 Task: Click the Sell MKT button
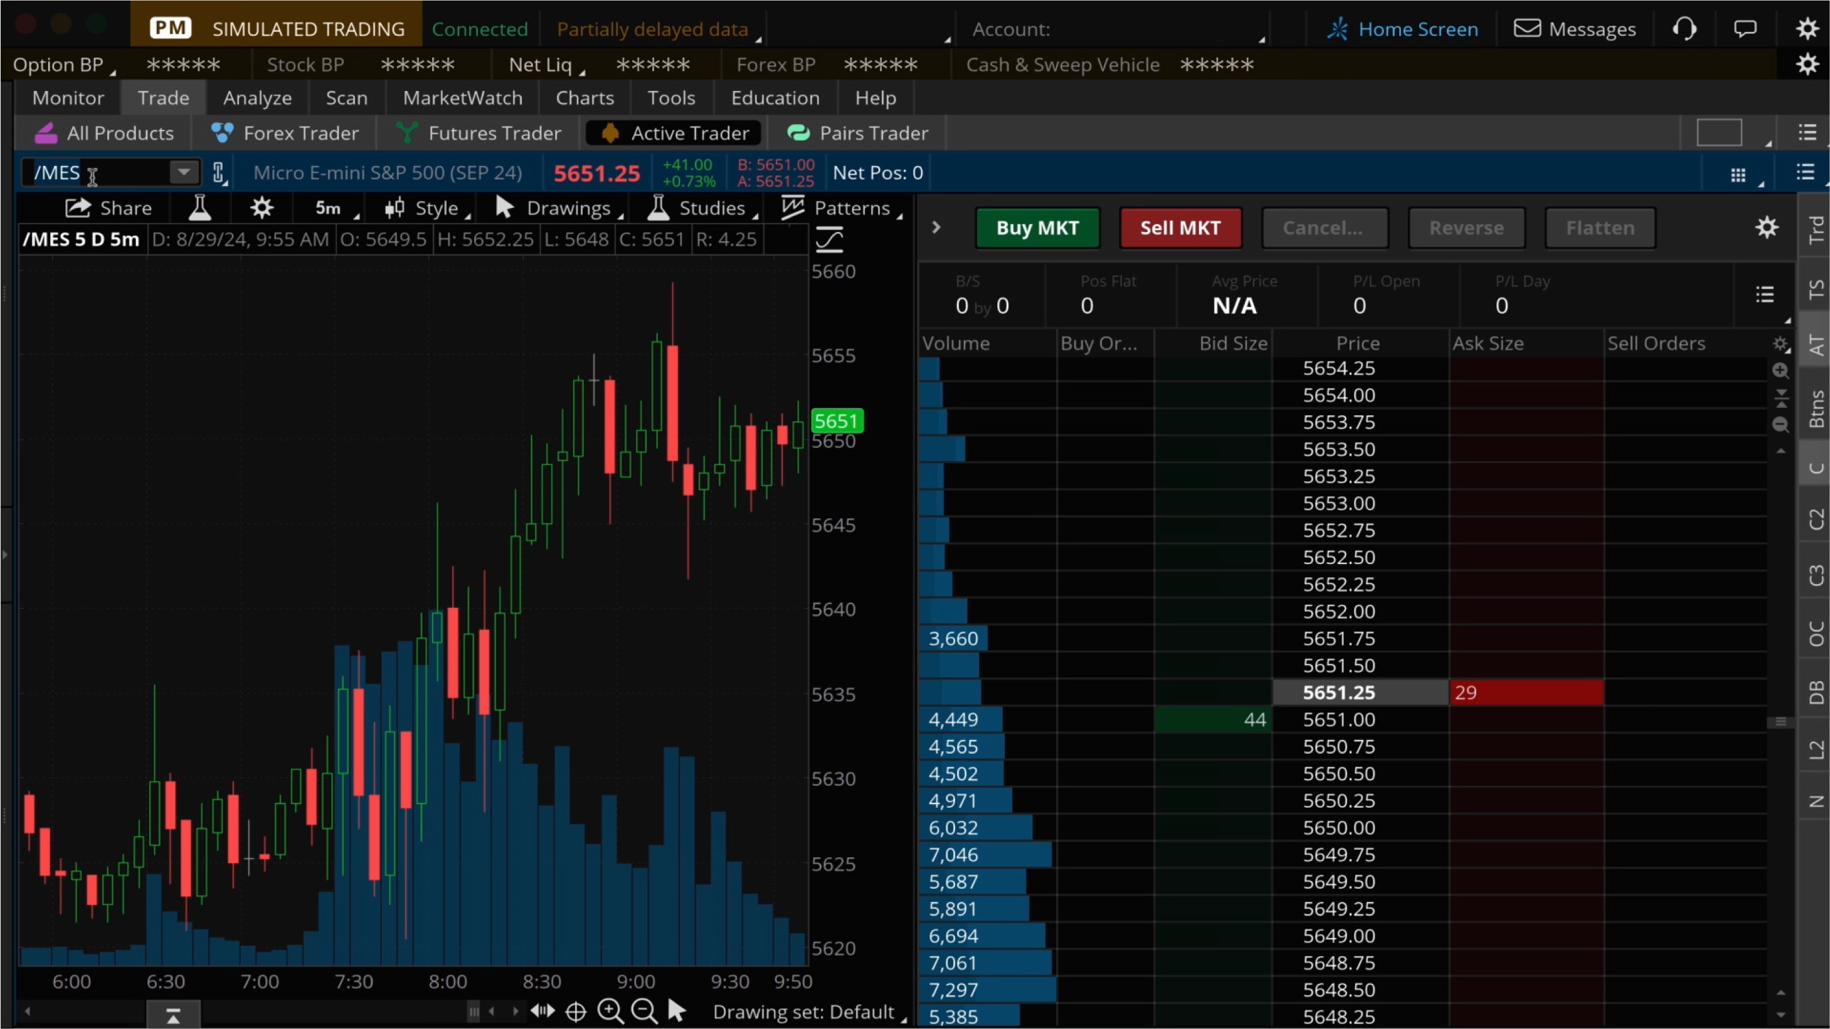[x=1178, y=227]
